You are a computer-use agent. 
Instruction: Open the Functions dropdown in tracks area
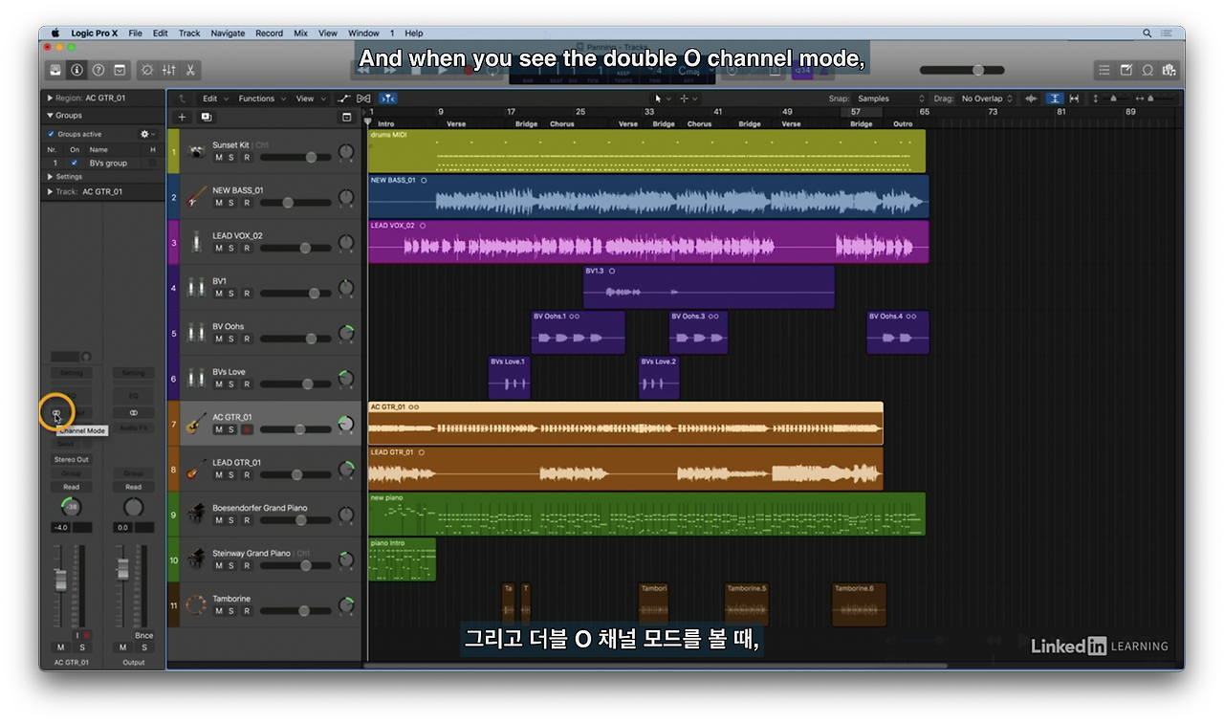[x=261, y=99]
